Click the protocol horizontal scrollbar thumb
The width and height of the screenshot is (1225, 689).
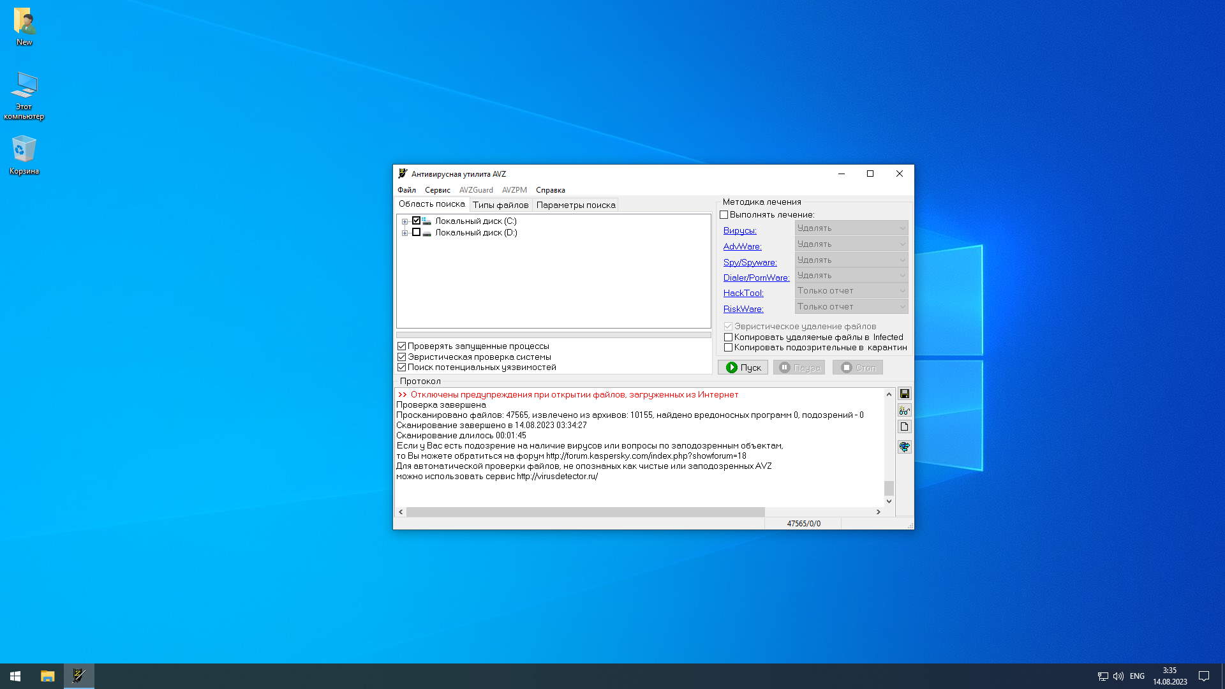coord(584,512)
